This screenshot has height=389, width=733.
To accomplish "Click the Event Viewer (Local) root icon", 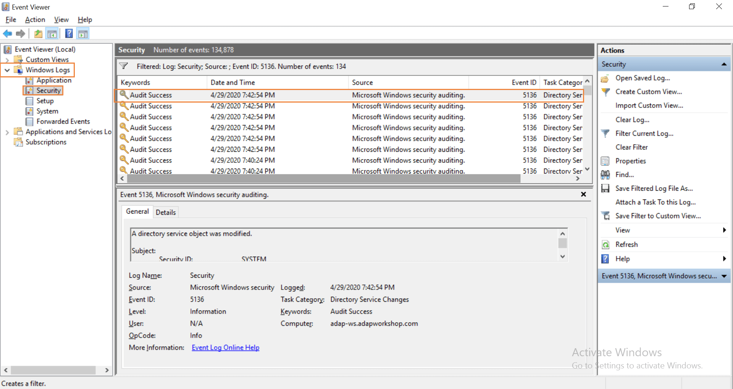I will (x=8, y=49).
